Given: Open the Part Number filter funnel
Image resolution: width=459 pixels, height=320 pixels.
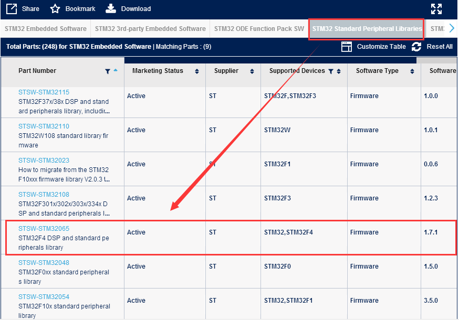Looking at the screenshot, I should point(108,71).
